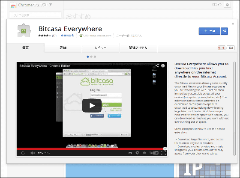Viewport: 240px width, 178px height.
Task: Close the extension detail dialog
Action: point(233,24)
